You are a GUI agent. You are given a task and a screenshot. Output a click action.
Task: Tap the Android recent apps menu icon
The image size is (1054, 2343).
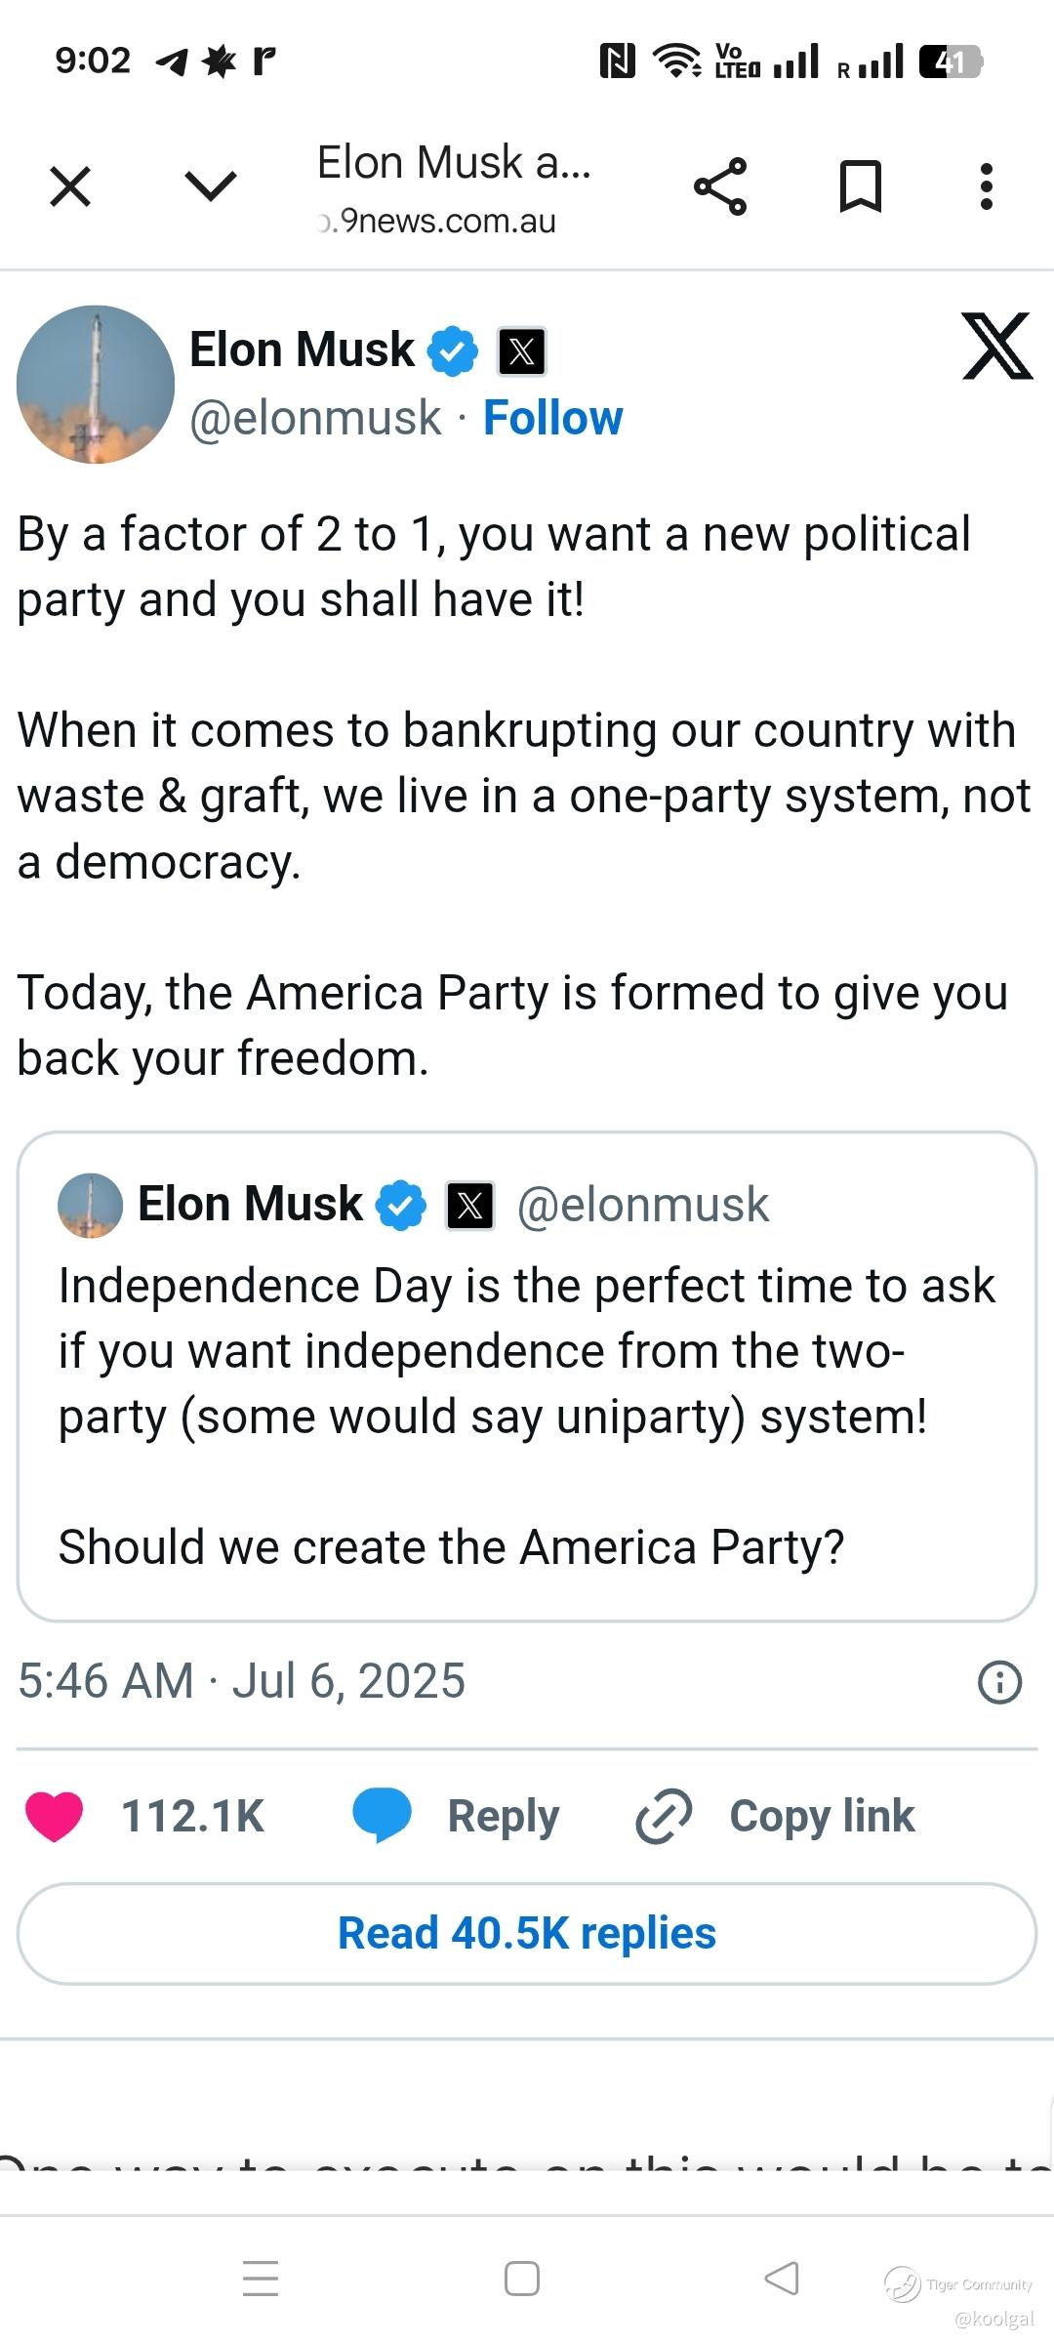pyautogui.click(x=261, y=2279)
